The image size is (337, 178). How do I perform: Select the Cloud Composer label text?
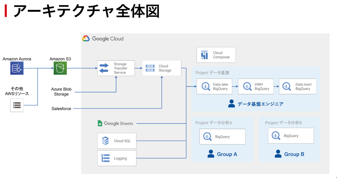(x=221, y=55)
